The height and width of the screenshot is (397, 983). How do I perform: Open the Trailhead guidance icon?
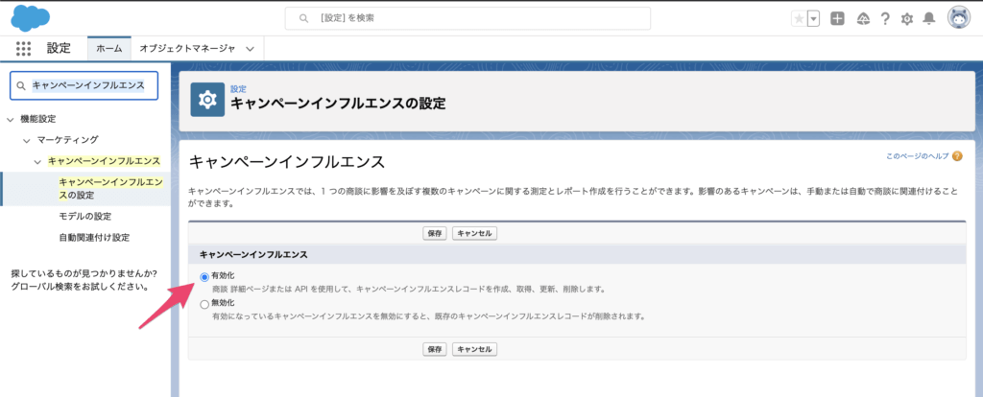pyautogui.click(x=862, y=18)
